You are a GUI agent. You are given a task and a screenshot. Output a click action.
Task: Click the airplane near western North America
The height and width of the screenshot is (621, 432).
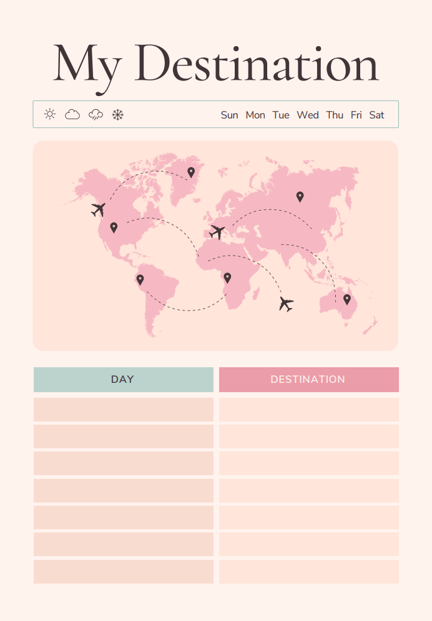pos(98,209)
